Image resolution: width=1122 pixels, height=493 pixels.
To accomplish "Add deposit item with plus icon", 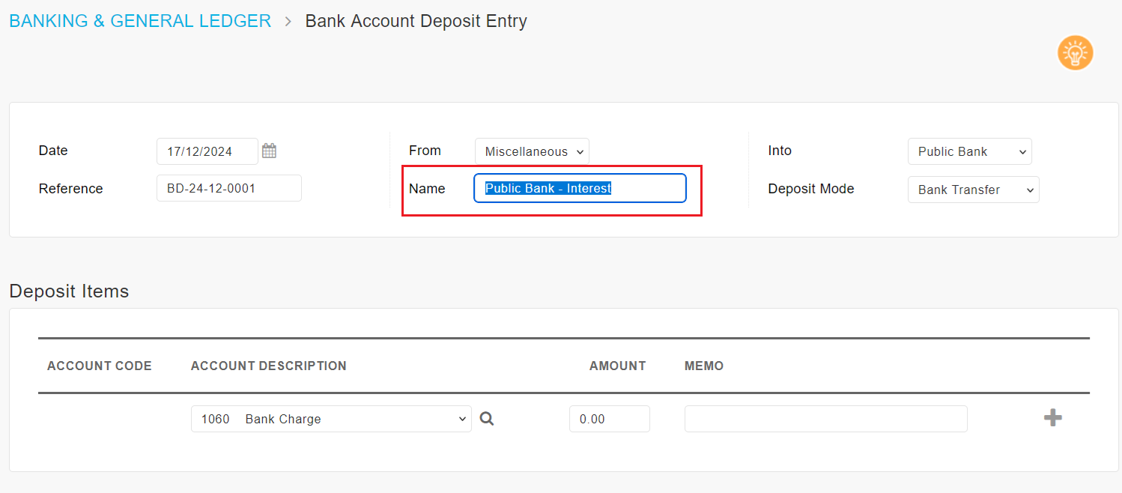I will [x=1053, y=418].
